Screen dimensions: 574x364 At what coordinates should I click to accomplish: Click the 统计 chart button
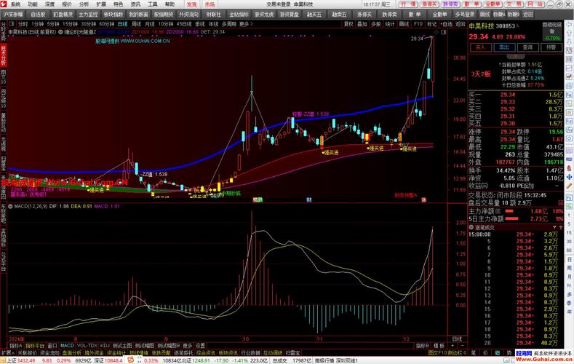point(389,24)
